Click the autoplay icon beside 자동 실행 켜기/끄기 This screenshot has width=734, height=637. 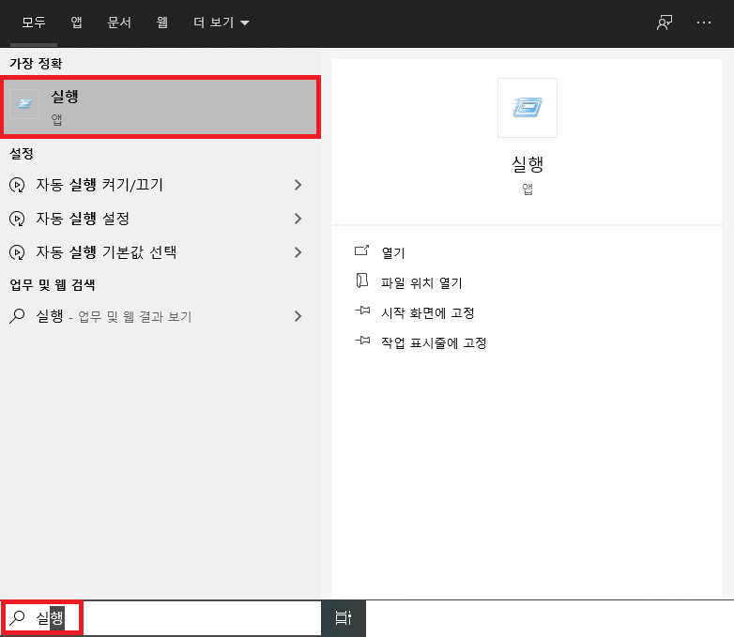point(17,185)
